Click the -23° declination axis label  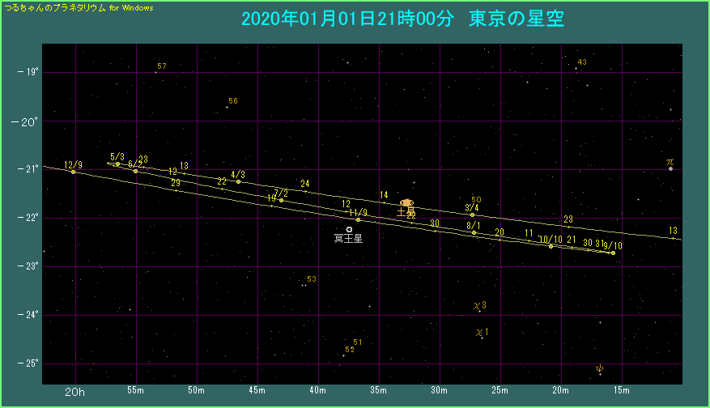pos(28,266)
